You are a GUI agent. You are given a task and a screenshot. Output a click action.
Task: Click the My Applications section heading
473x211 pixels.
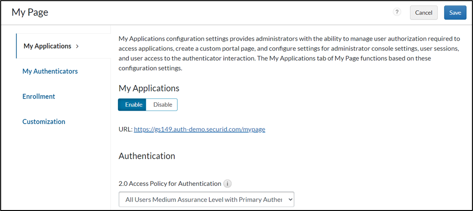click(x=149, y=88)
